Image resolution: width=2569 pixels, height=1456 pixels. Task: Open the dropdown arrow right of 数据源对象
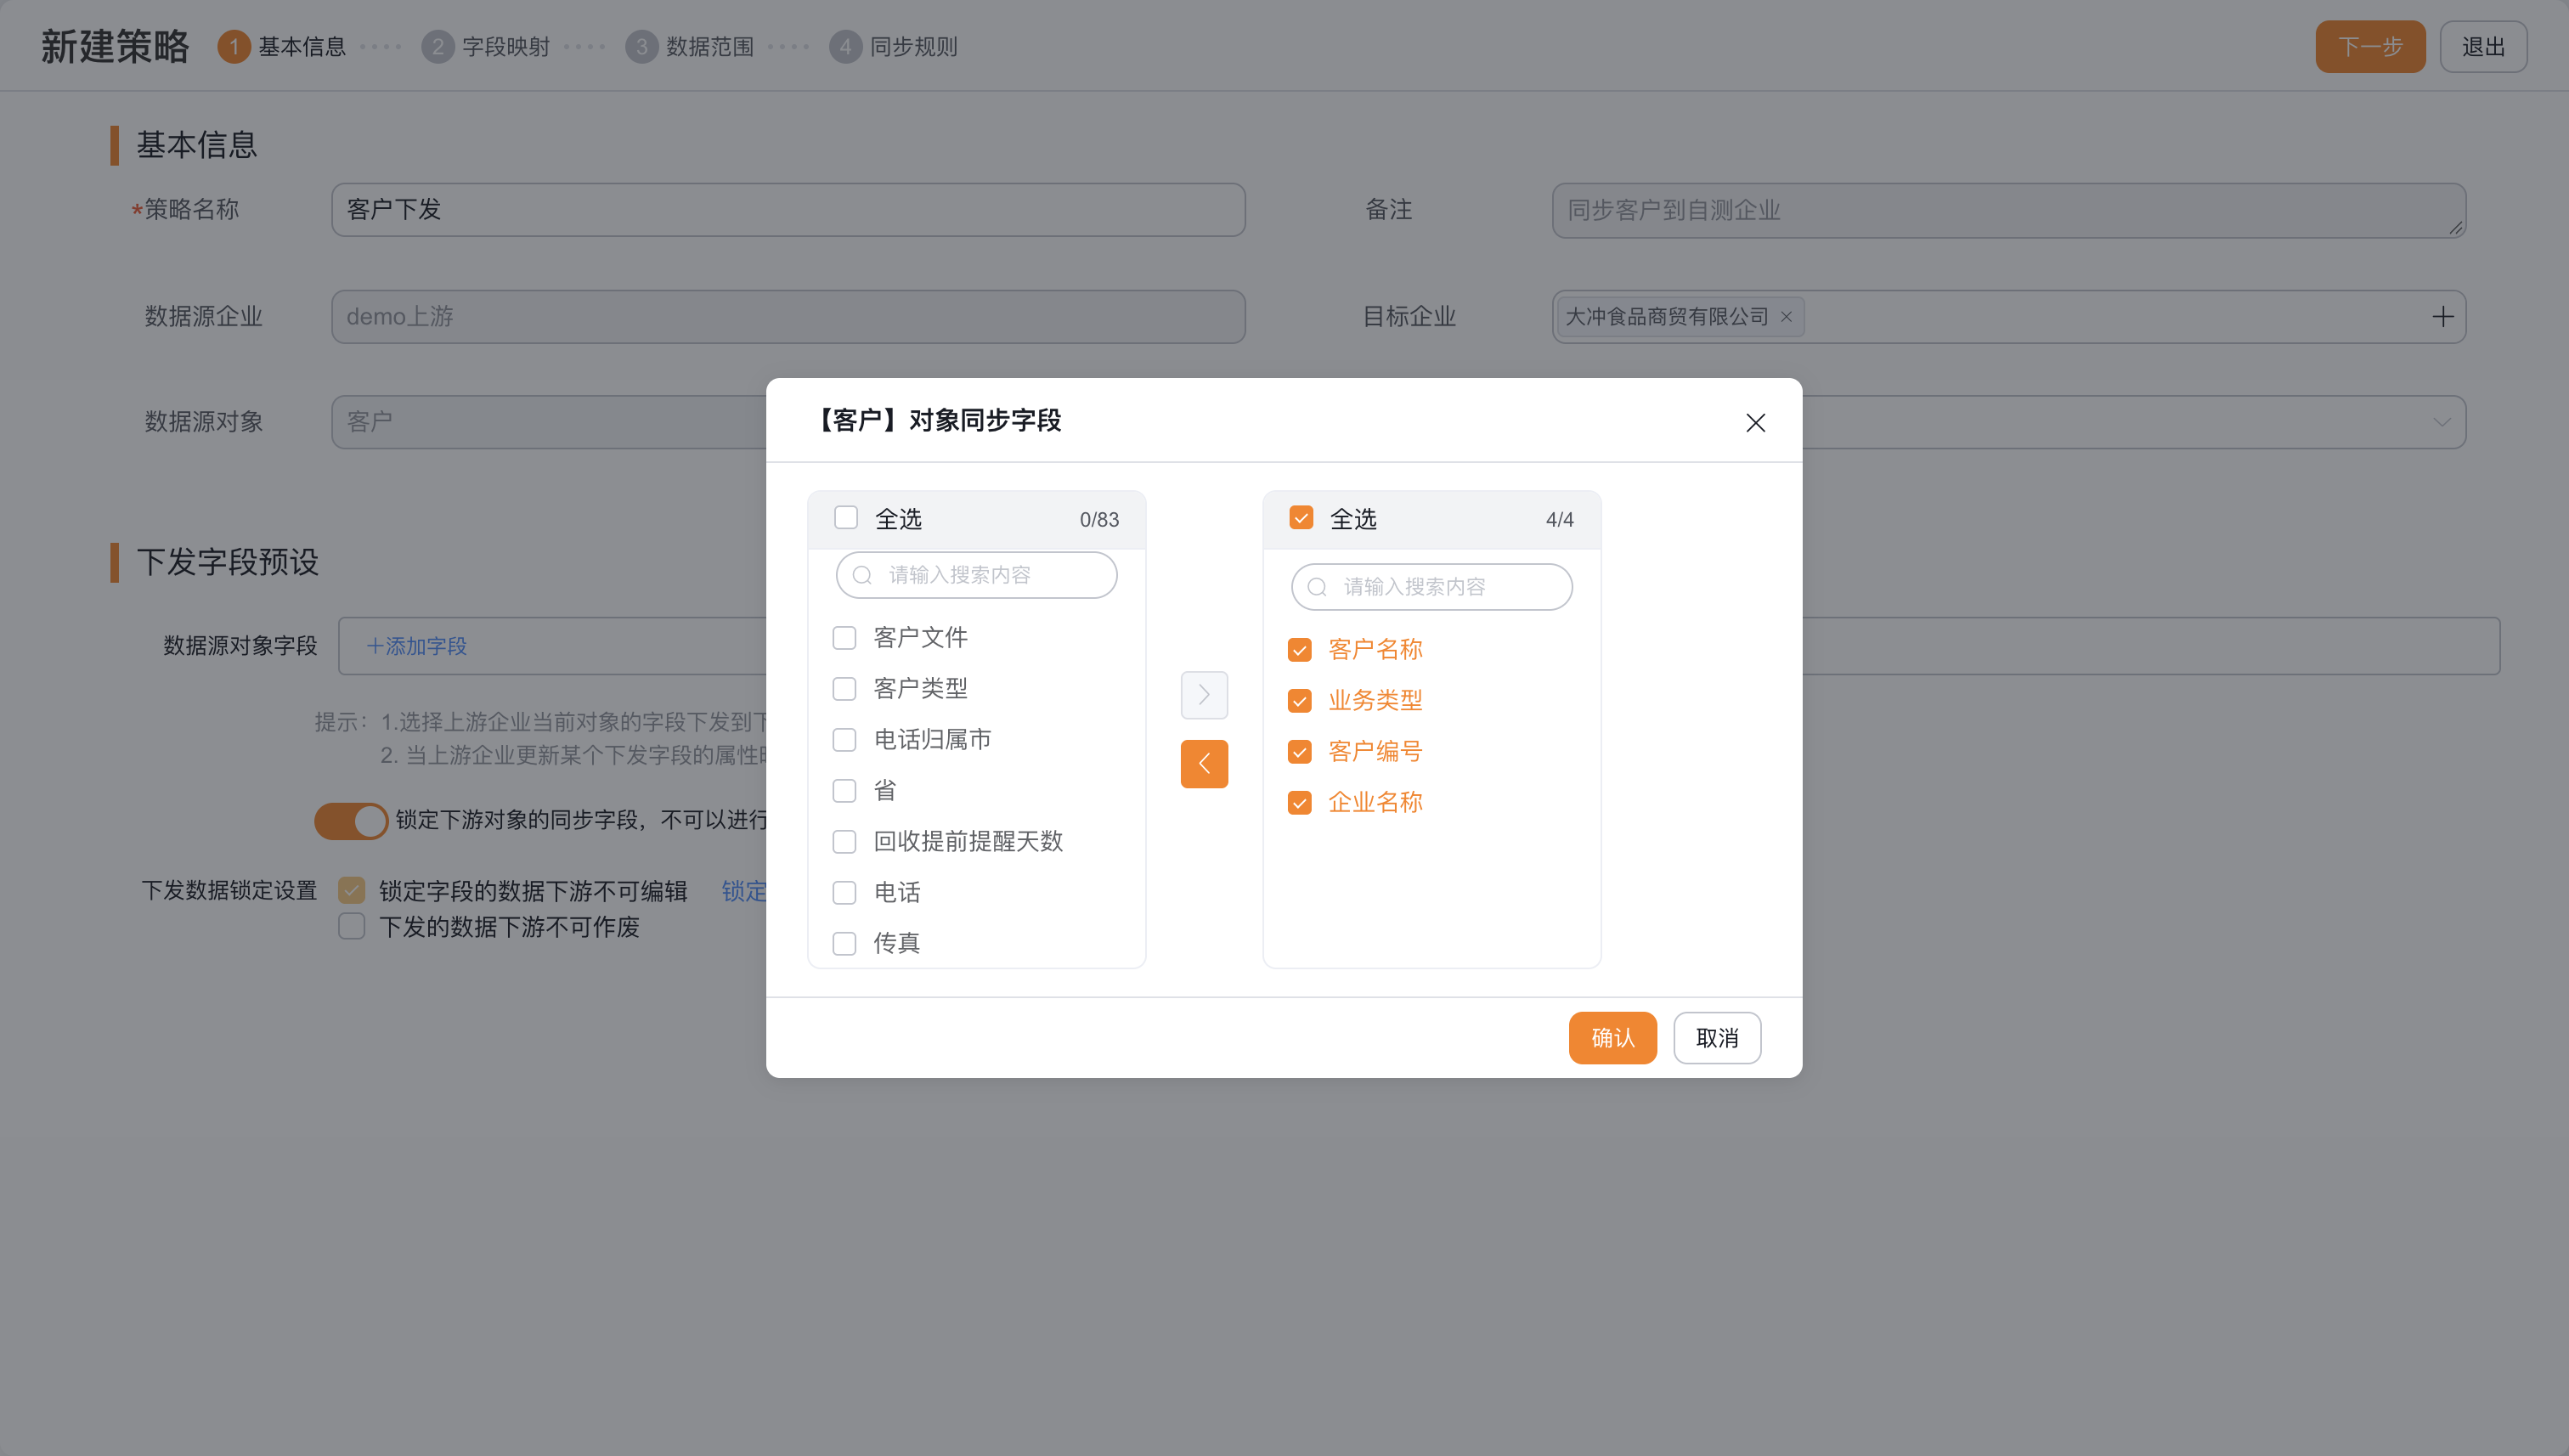coord(2441,422)
